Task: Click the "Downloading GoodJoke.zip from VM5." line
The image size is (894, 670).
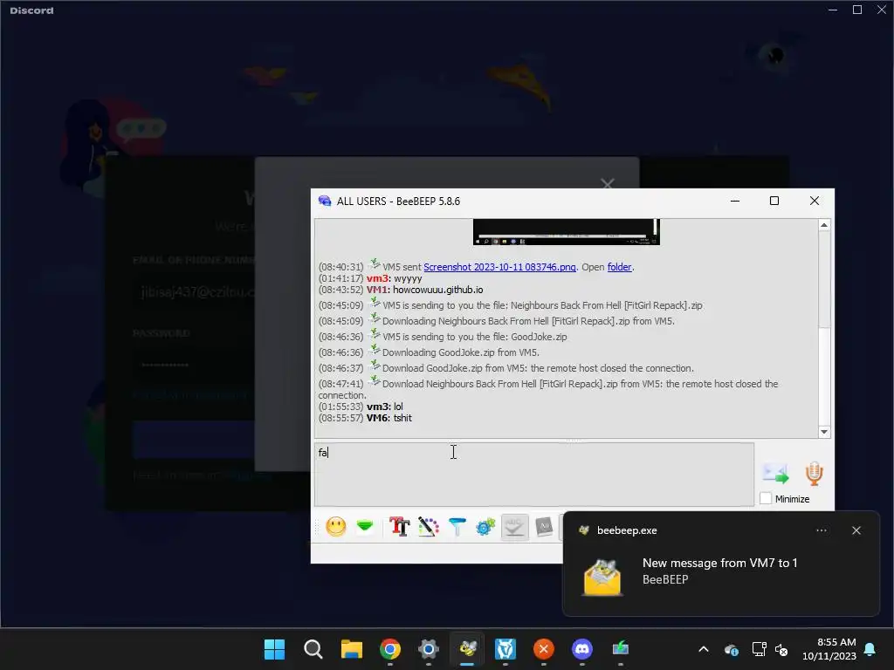Action: click(x=461, y=352)
